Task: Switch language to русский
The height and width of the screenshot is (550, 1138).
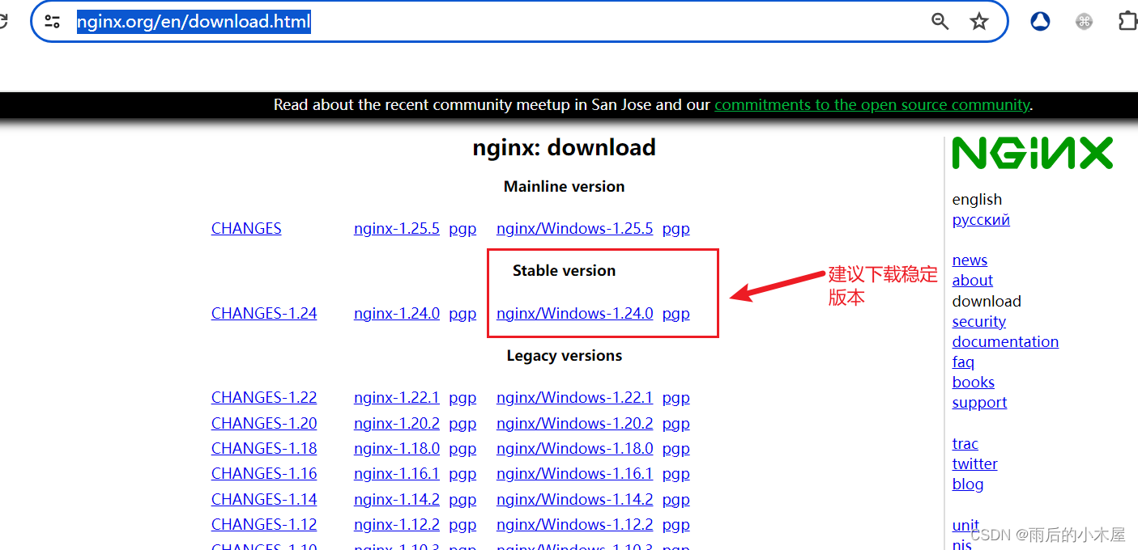Action: point(981,220)
